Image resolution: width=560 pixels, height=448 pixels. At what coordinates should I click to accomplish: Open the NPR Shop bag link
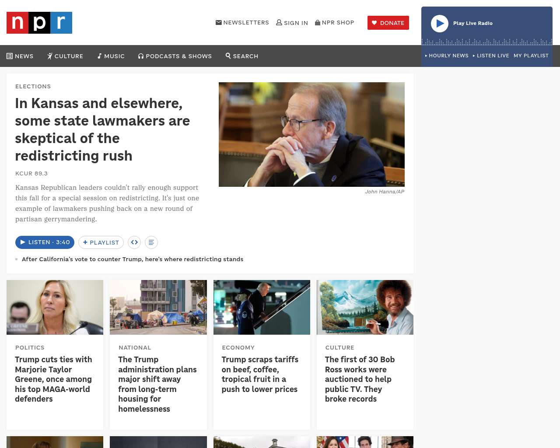334,23
